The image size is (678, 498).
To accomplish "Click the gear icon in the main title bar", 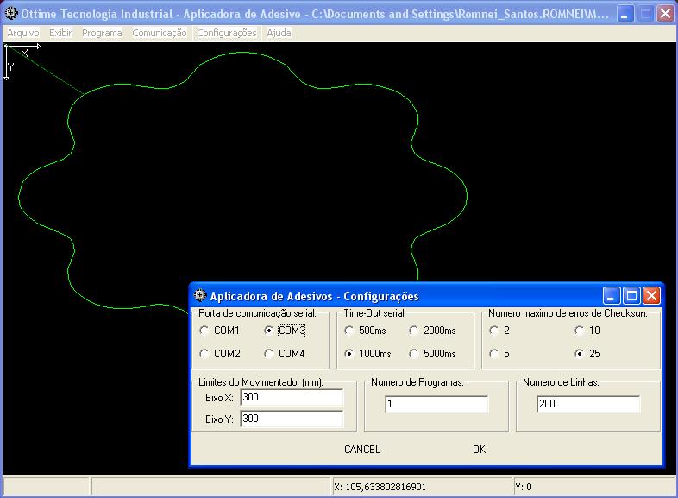I will point(11,14).
